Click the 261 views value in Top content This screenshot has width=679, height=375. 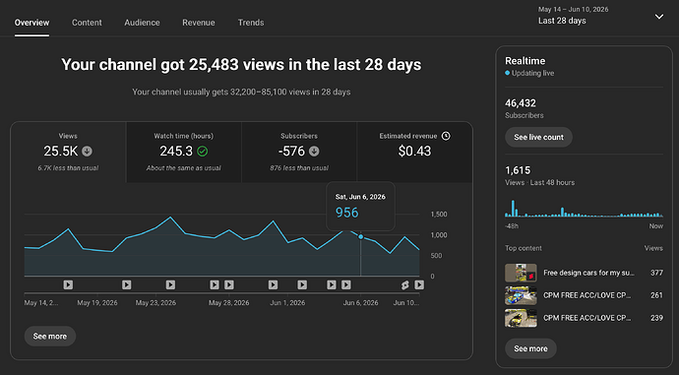656,295
